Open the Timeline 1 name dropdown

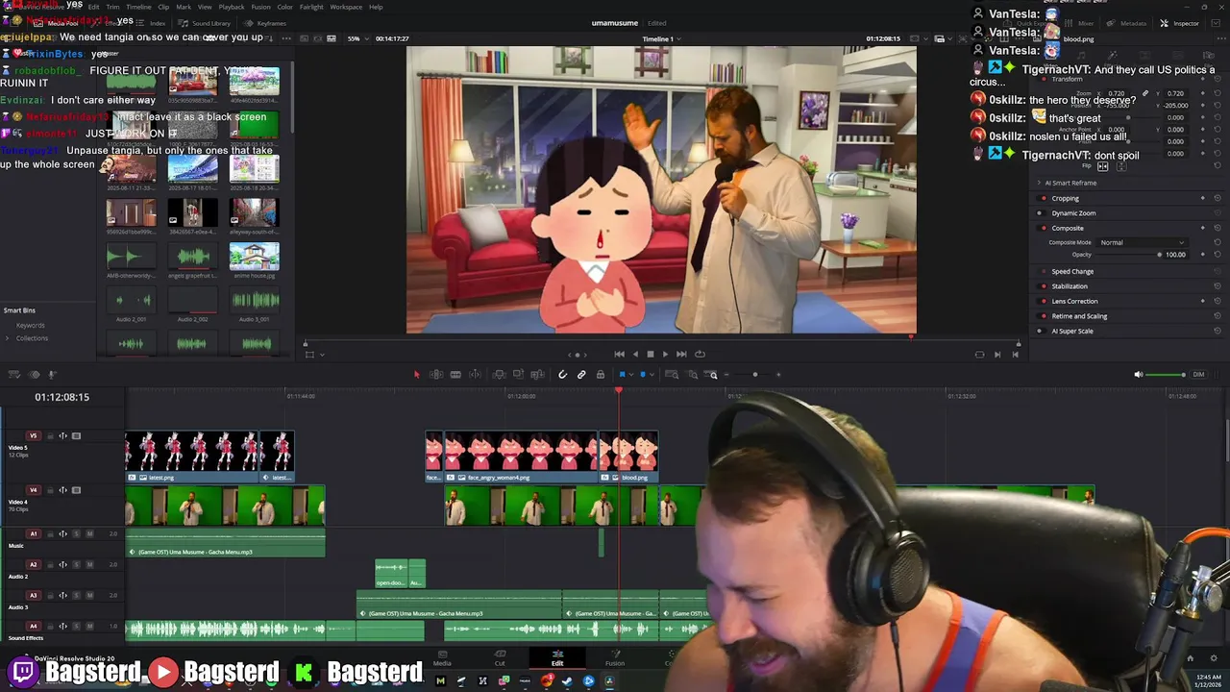661,38
